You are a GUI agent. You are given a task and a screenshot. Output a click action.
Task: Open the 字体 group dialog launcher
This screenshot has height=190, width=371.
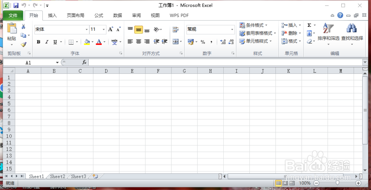pos(121,53)
